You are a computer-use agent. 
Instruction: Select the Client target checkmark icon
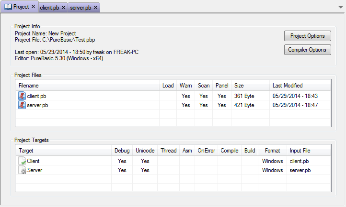[x=22, y=161]
